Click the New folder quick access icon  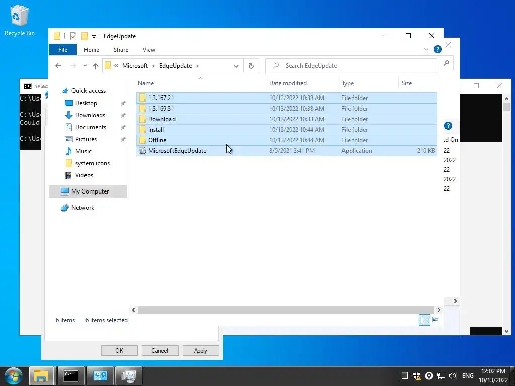84,36
